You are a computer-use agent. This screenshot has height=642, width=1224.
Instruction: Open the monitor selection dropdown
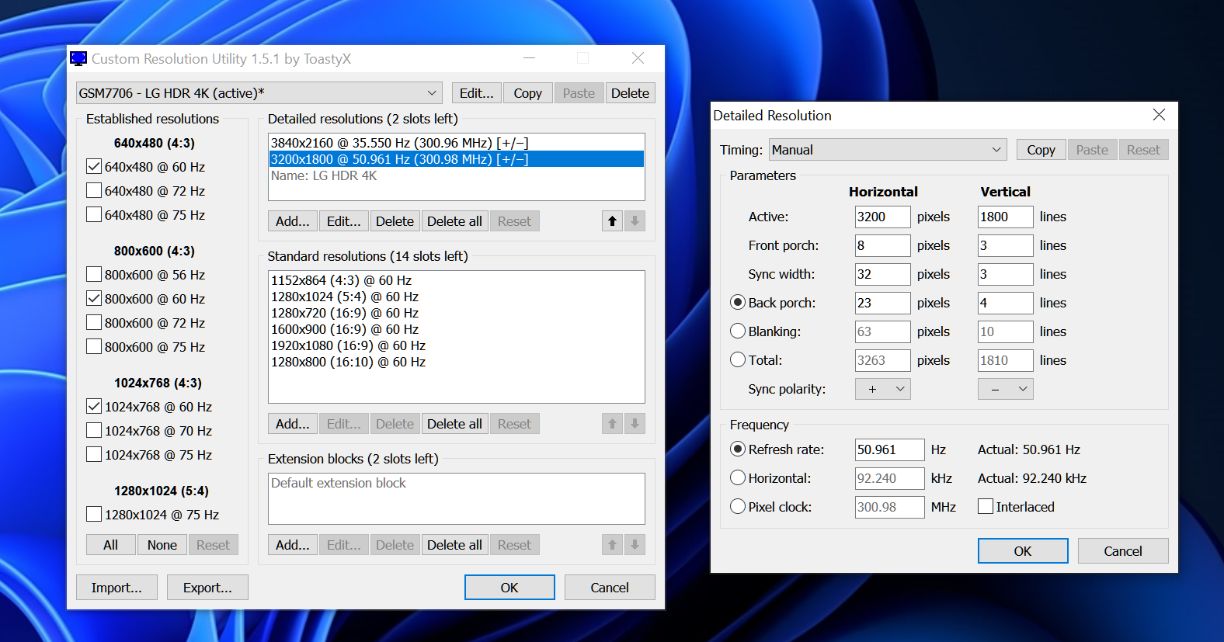259,93
